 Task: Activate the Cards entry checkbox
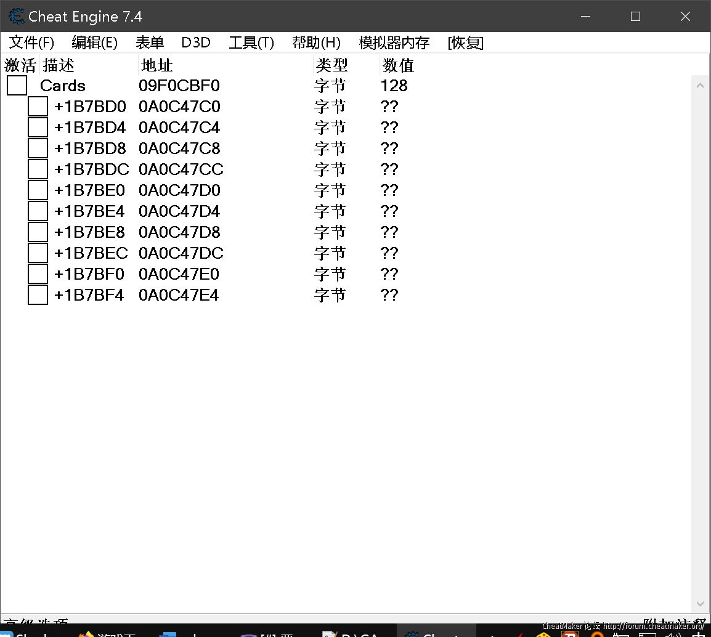[17, 86]
